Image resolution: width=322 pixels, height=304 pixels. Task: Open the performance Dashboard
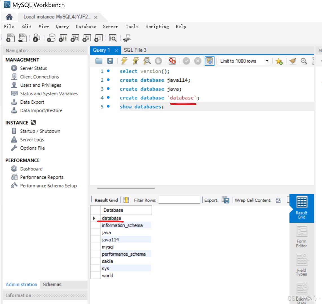point(31,169)
